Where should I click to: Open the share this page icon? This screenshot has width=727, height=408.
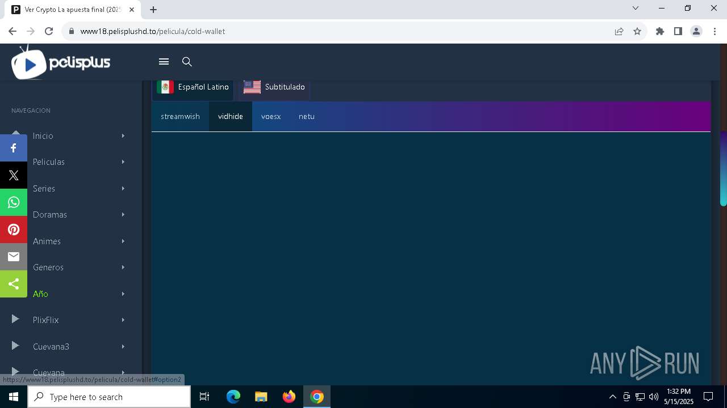click(619, 31)
